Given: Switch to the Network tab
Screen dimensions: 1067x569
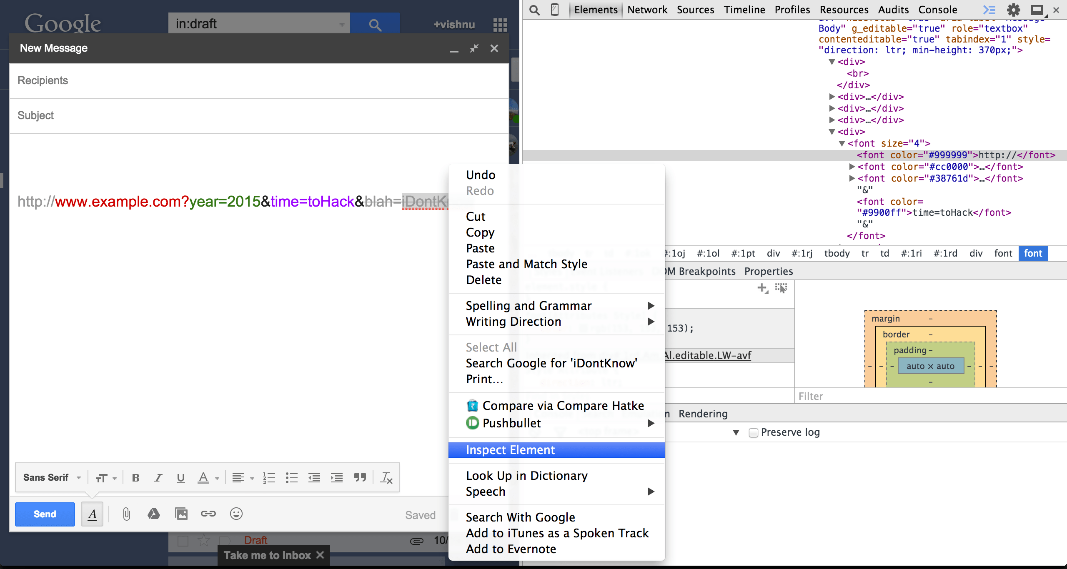Looking at the screenshot, I should 647,10.
